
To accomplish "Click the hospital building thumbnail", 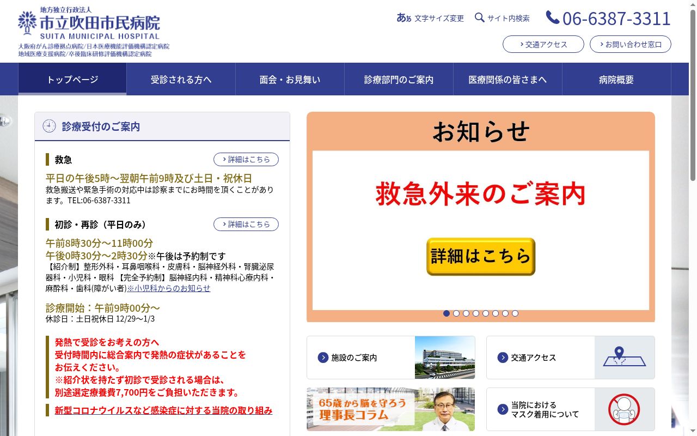I will (x=445, y=358).
